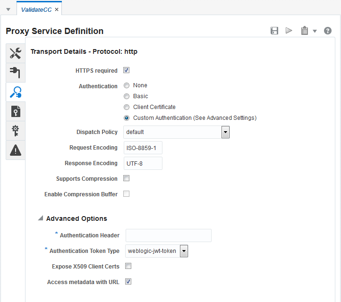Switch to the ValidateCC tab
This screenshot has height=302, width=341.
[36, 9]
